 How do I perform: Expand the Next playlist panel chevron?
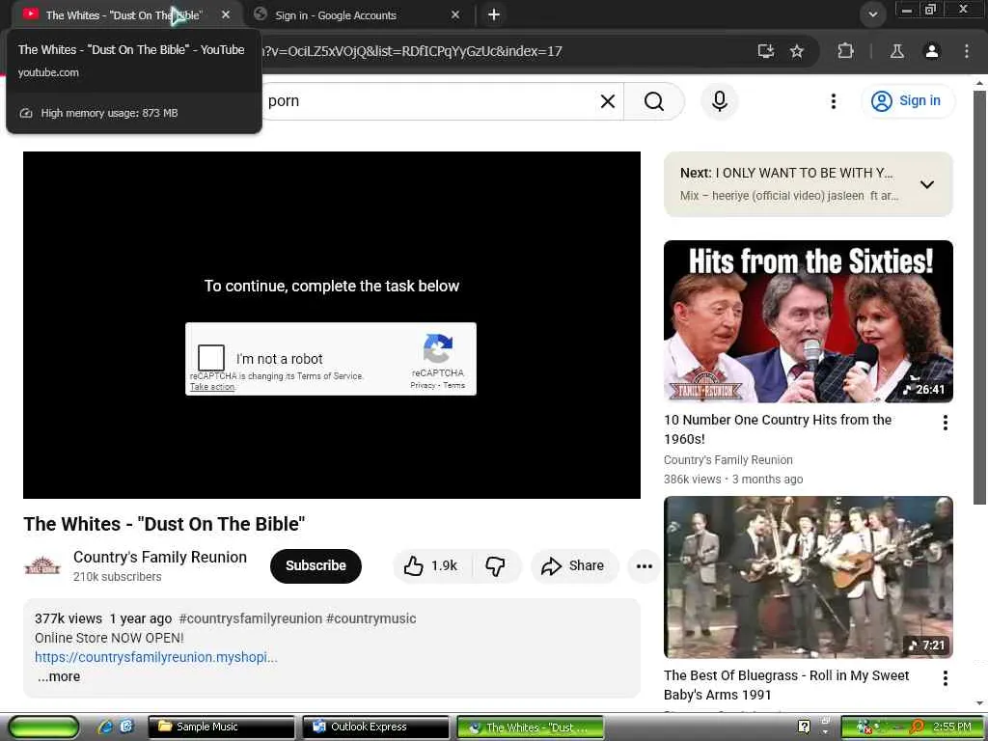[x=927, y=184]
